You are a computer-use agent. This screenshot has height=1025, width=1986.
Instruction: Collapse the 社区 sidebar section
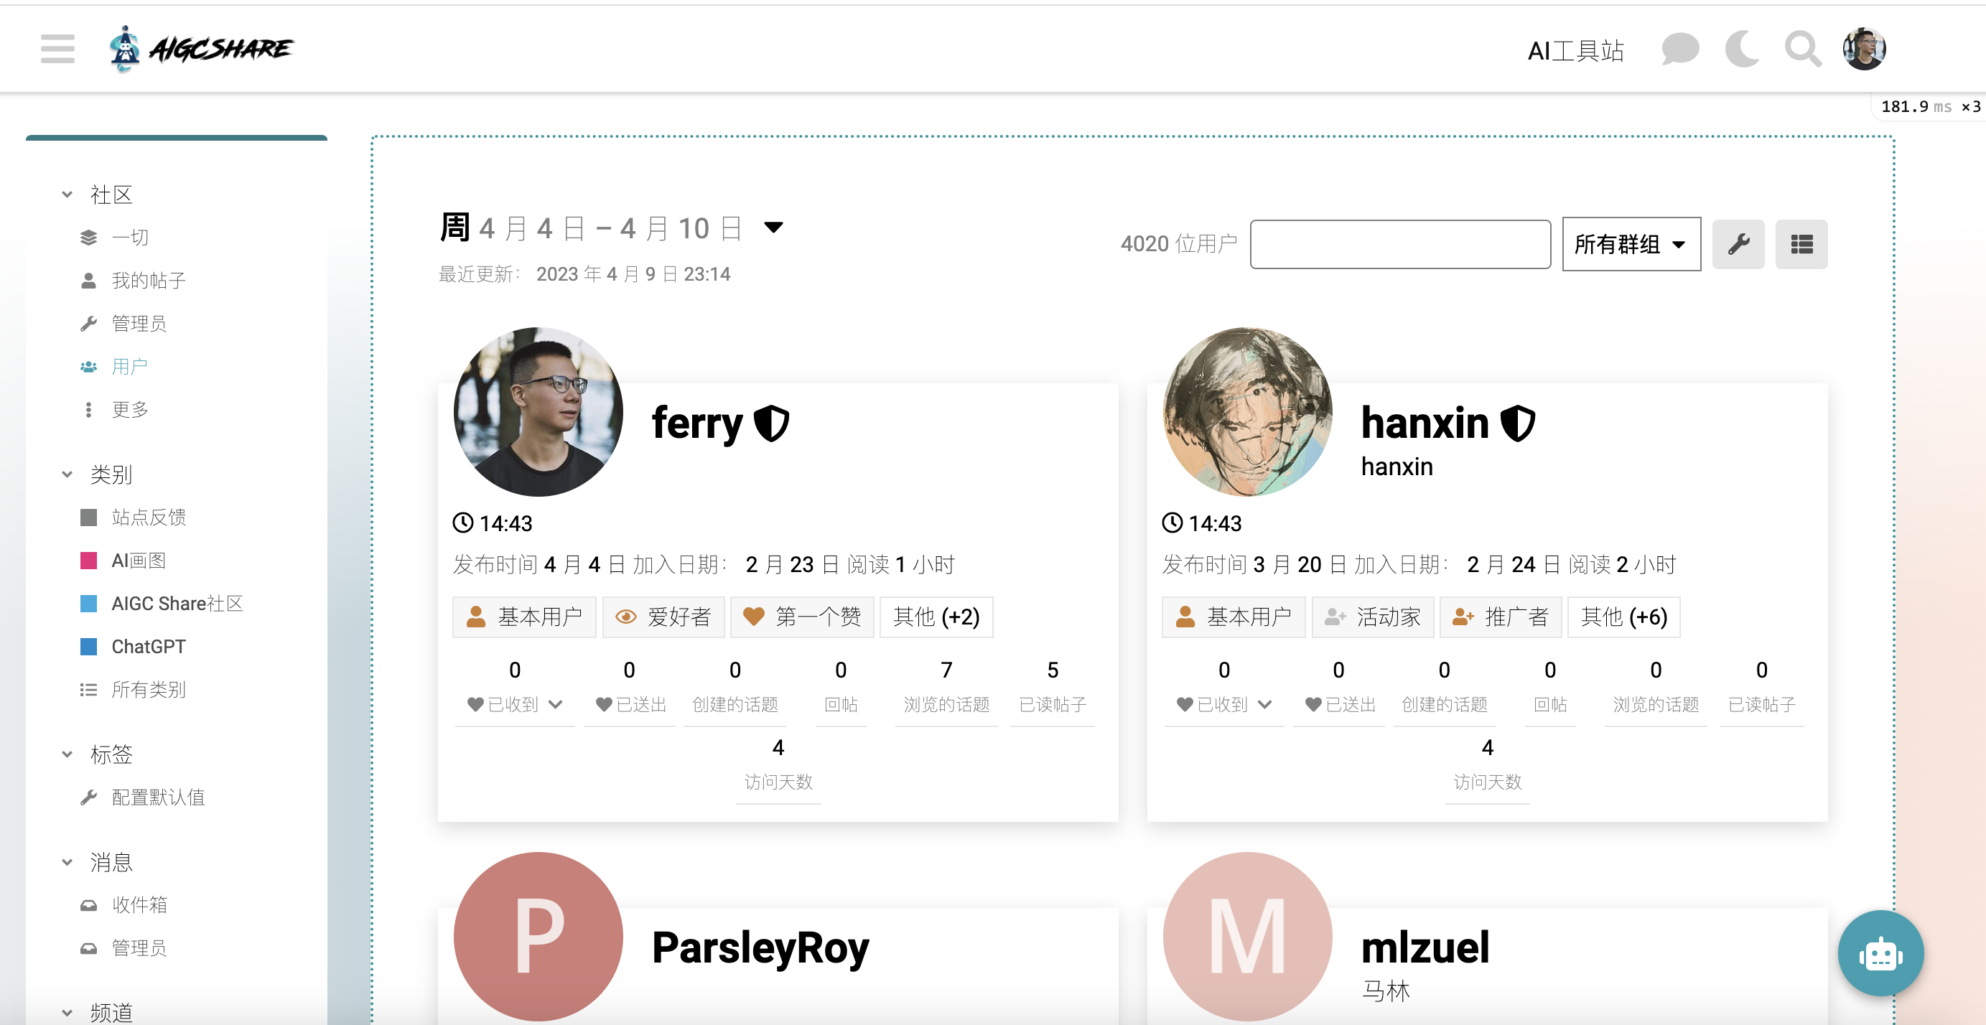click(67, 195)
